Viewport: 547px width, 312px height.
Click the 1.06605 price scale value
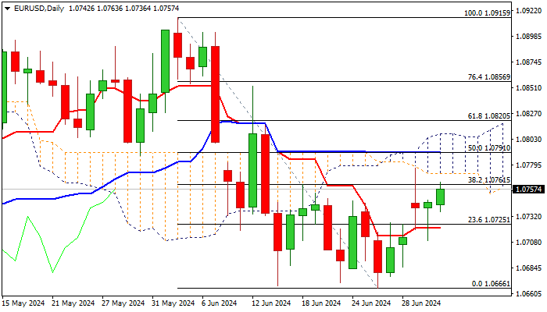[x=528, y=294]
